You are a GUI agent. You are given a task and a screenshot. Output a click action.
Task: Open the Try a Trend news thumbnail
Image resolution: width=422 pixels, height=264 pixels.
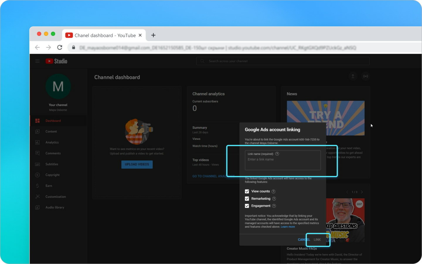click(x=326, y=118)
